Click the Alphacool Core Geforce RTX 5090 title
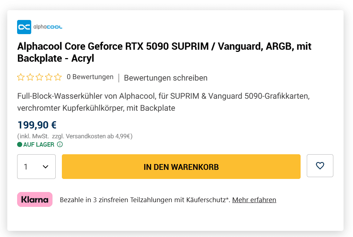The width and height of the screenshot is (353, 237). (164, 52)
